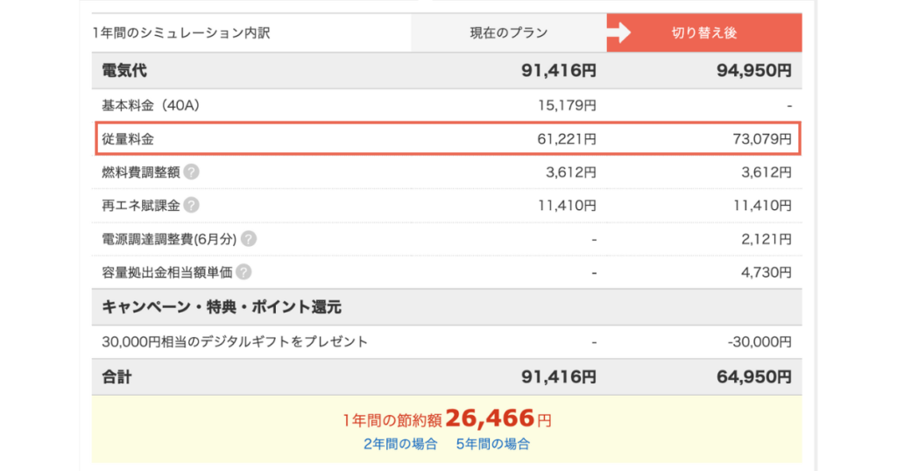The height and width of the screenshot is (471, 897).
Task: Open help icon beside 再エネ賦課金
Action: pyautogui.click(x=192, y=205)
